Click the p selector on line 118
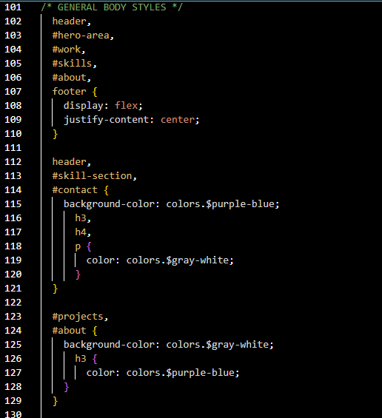 [78, 246]
